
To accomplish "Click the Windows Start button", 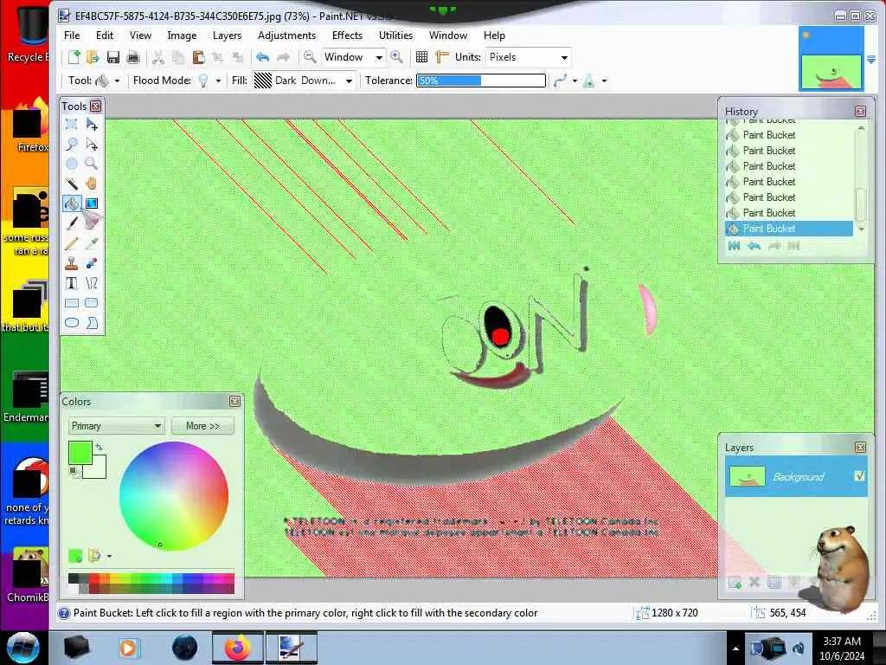I will [x=23, y=648].
